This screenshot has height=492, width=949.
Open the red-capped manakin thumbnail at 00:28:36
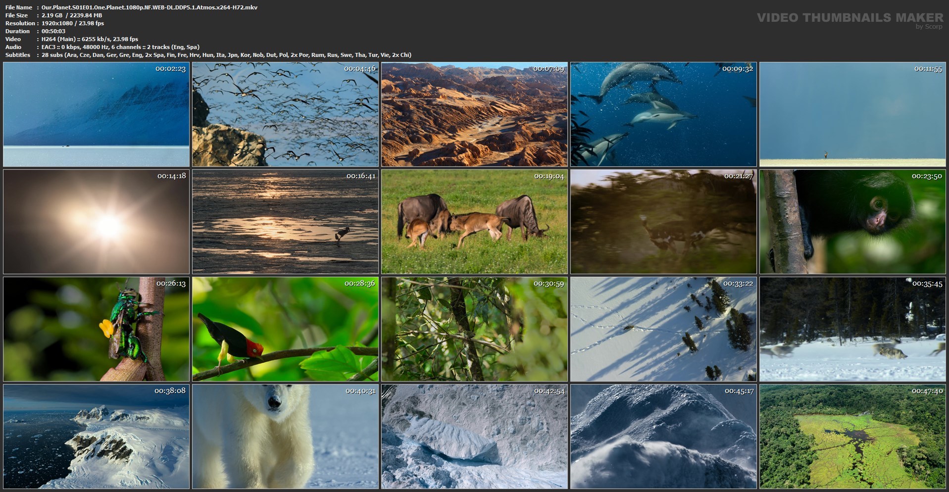point(285,329)
